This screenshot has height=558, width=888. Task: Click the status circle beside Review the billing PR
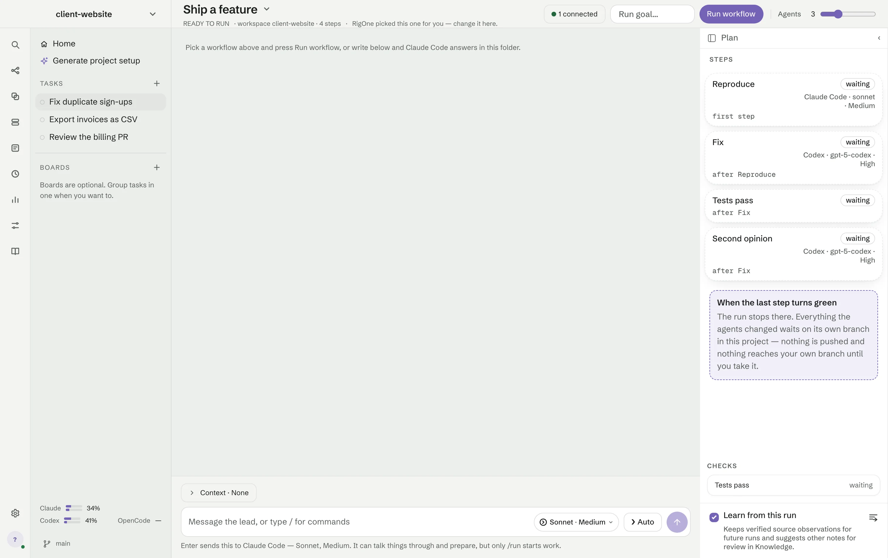(x=42, y=137)
